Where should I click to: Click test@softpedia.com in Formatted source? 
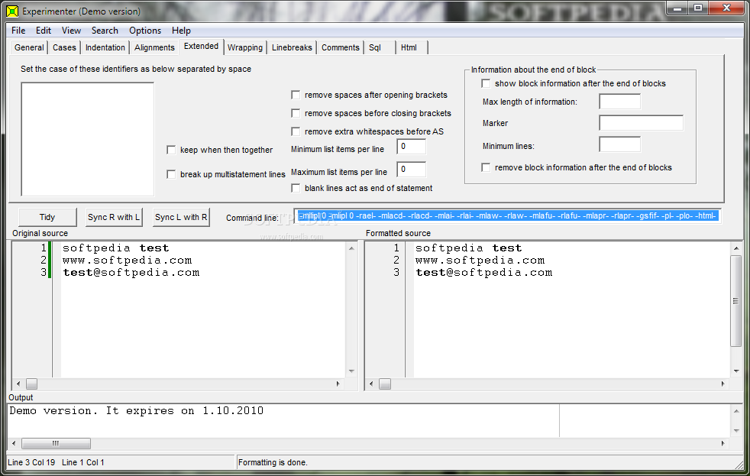pyautogui.click(x=484, y=273)
